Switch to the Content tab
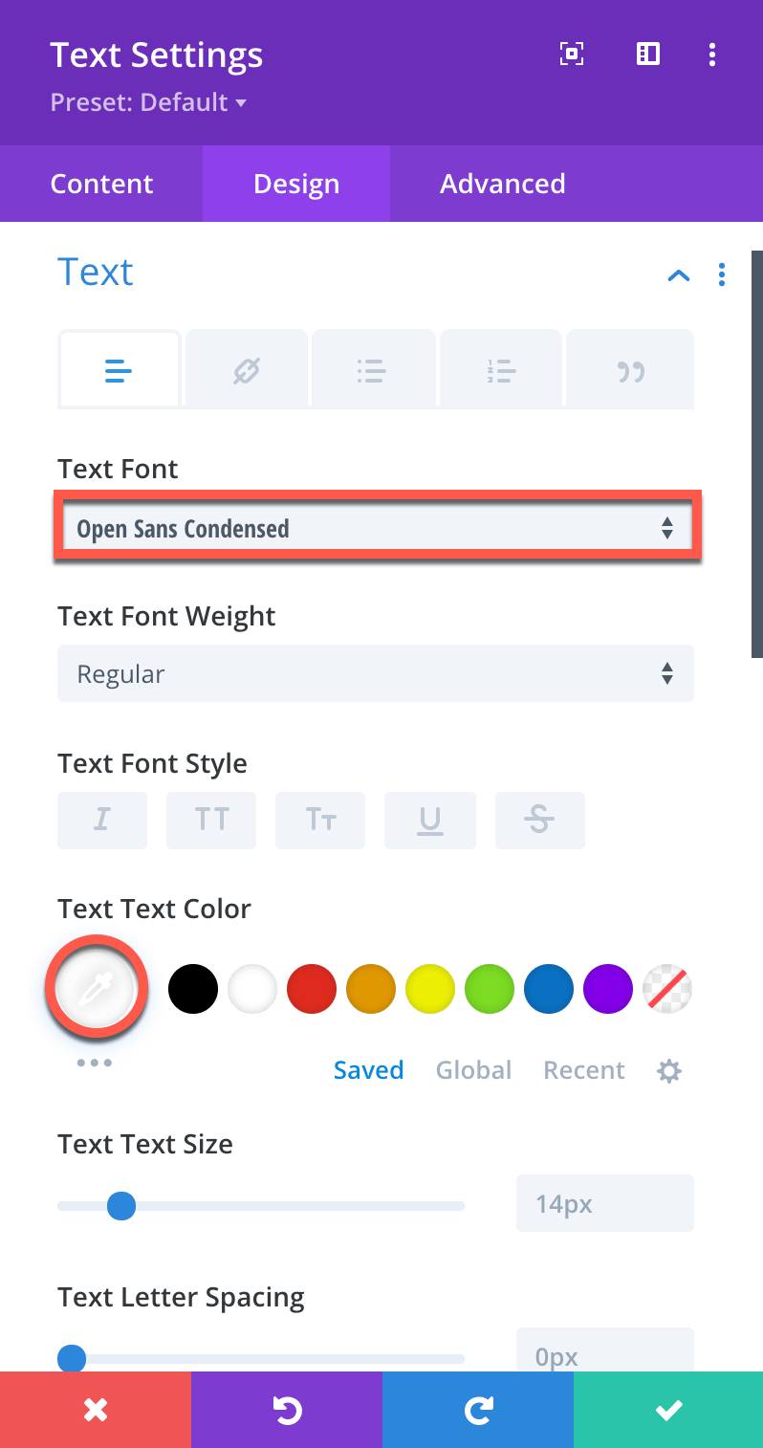The height and width of the screenshot is (1448, 763). click(101, 184)
